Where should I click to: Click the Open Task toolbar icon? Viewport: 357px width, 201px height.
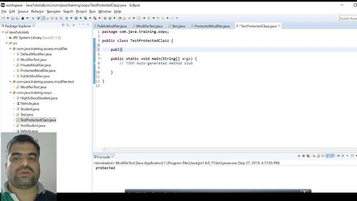124,18
